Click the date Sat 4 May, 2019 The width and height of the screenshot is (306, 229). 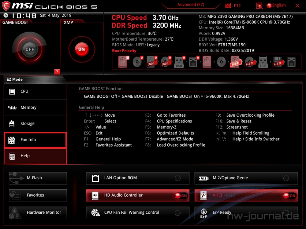click(56, 15)
